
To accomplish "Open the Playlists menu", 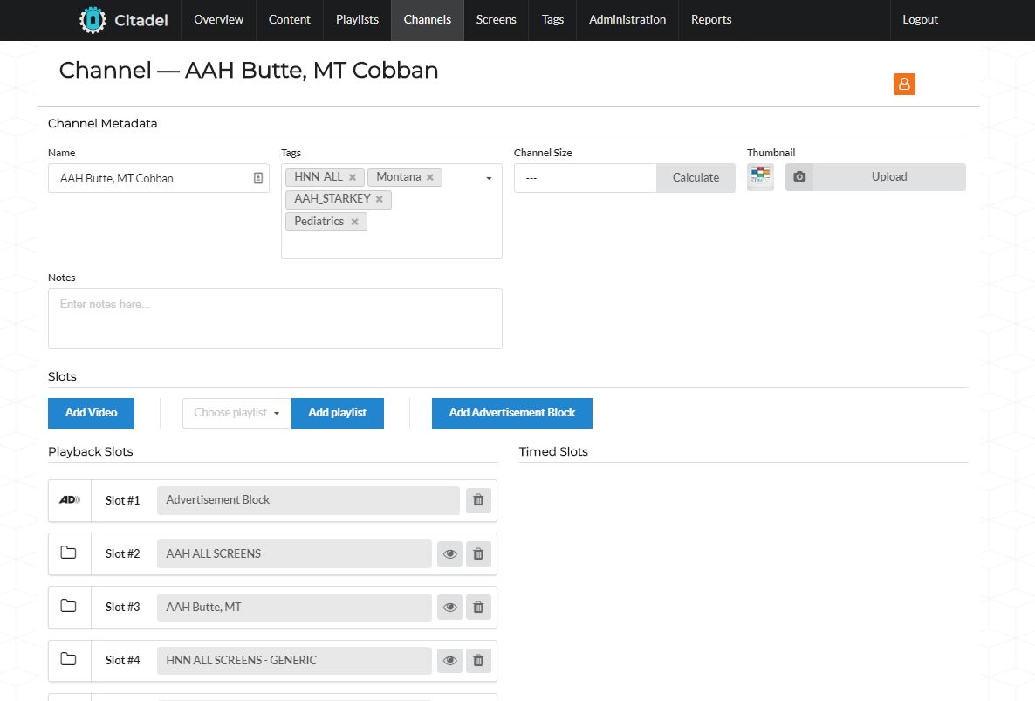I will (357, 20).
